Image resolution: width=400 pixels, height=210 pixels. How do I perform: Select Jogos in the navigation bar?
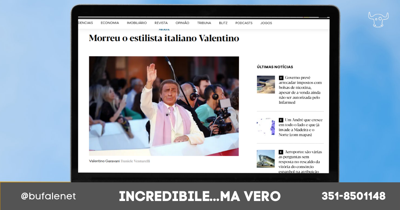[266, 23]
